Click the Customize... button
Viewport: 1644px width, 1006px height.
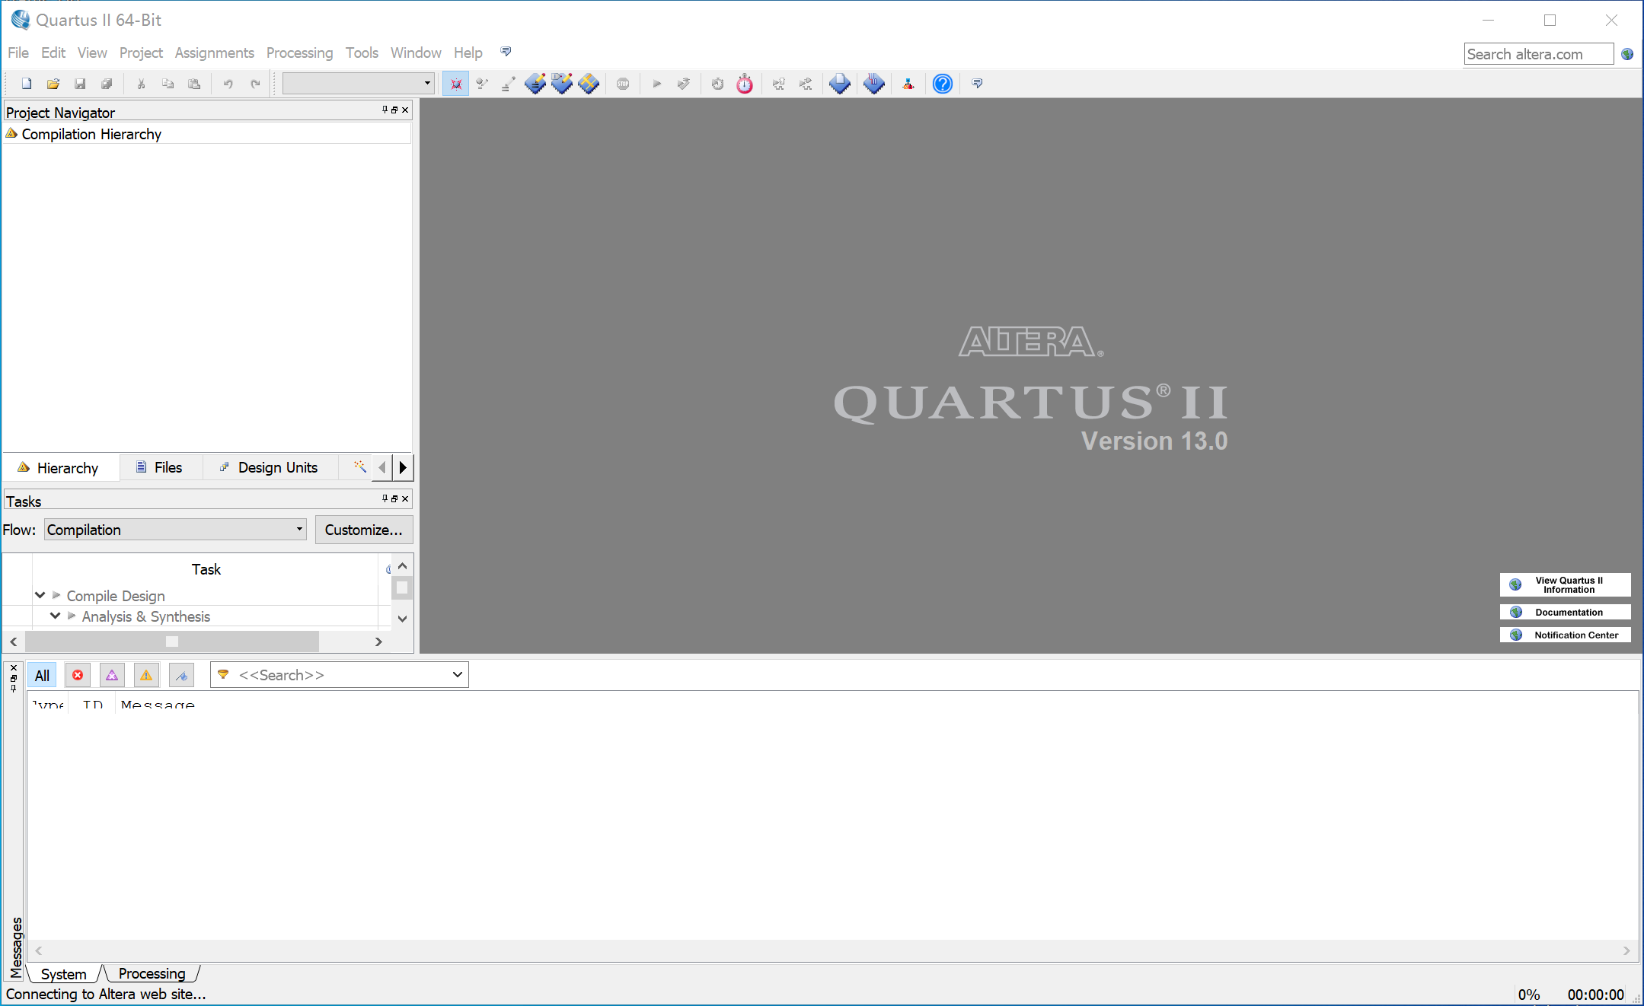(x=363, y=530)
